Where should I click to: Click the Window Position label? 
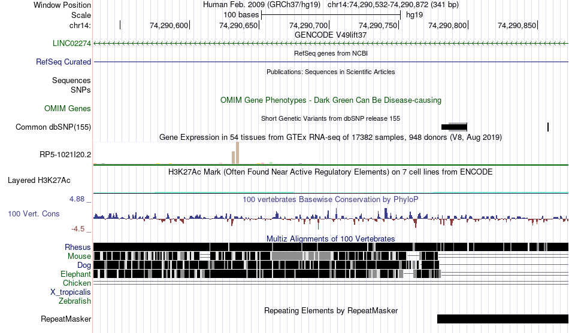[62, 5]
